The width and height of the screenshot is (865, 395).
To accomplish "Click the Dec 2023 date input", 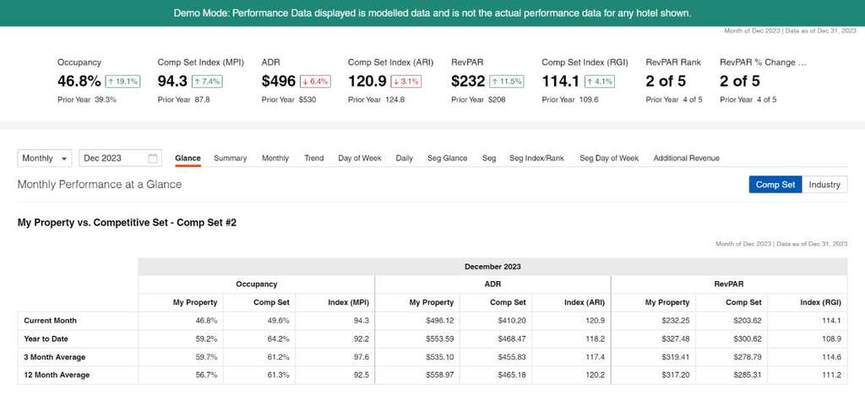I will [112, 159].
